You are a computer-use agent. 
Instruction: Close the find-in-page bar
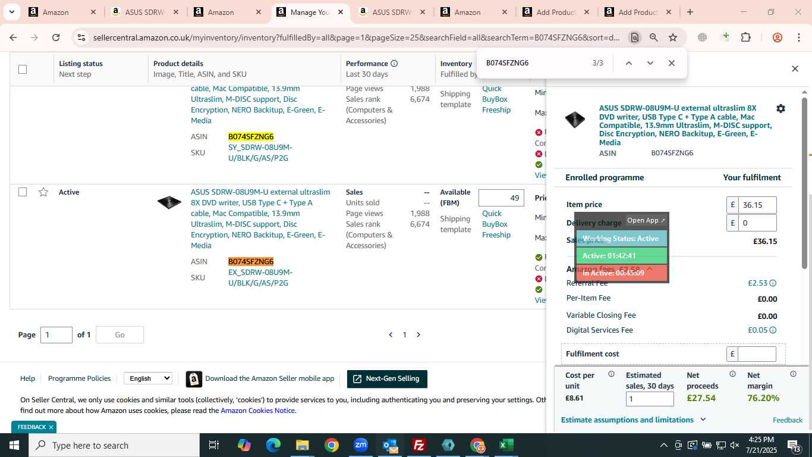(671, 63)
